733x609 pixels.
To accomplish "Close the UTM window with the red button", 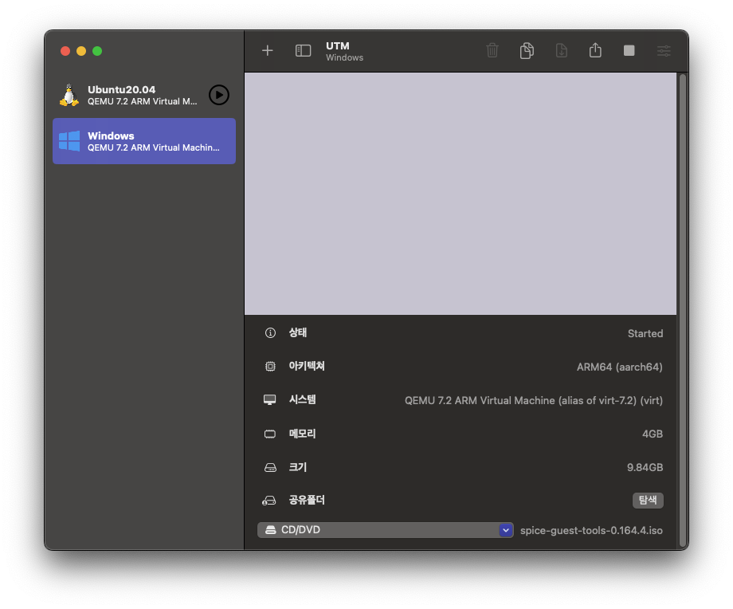I will click(x=65, y=51).
